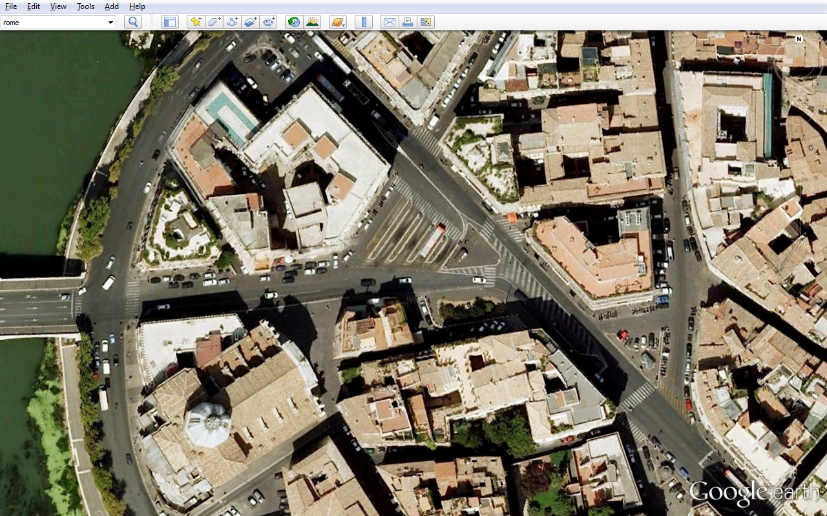The height and width of the screenshot is (516, 827).
Task: Open the Add menu
Action: (x=112, y=6)
